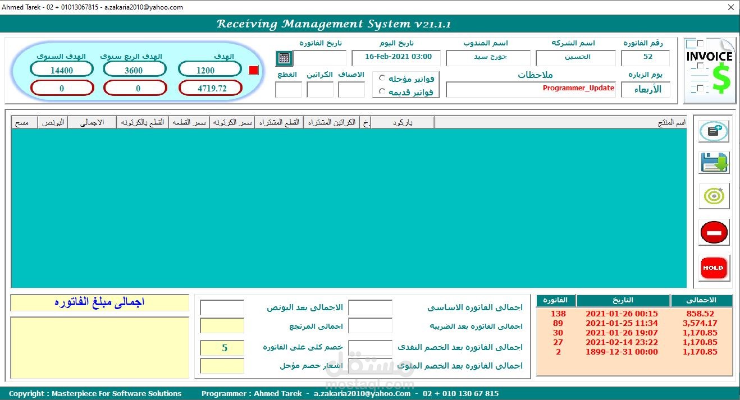Click the visit day field الأربعاء
Viewport: 740px width, 400px height.
(645, 90)
